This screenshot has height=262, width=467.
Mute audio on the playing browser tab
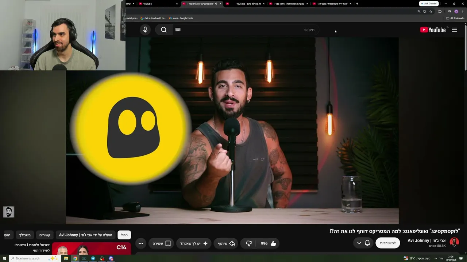tap(216, 4)
